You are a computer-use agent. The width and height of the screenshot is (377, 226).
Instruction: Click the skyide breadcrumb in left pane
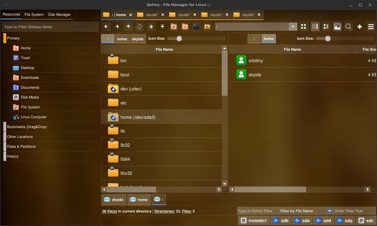tap(138, 39)
